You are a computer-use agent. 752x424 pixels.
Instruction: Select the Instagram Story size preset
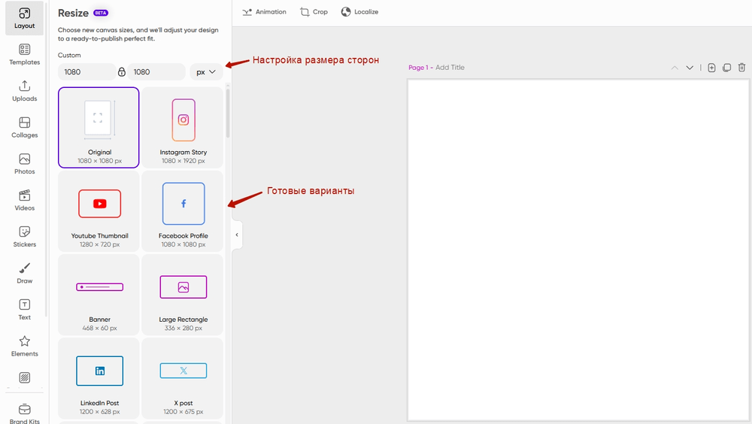(183, 128)
